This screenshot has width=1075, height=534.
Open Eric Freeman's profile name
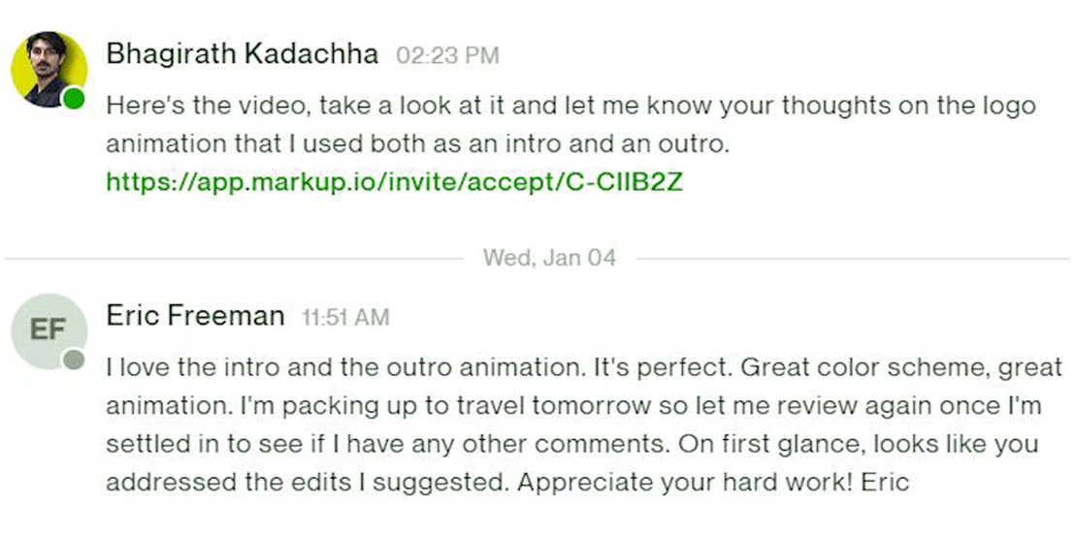click(x=195, y=316)
